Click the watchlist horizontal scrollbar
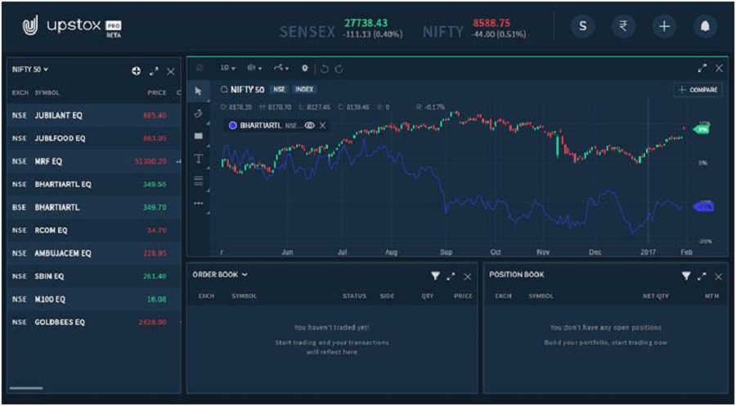The width and height of the screenshot is (736, 406). (x=26, y=388)
